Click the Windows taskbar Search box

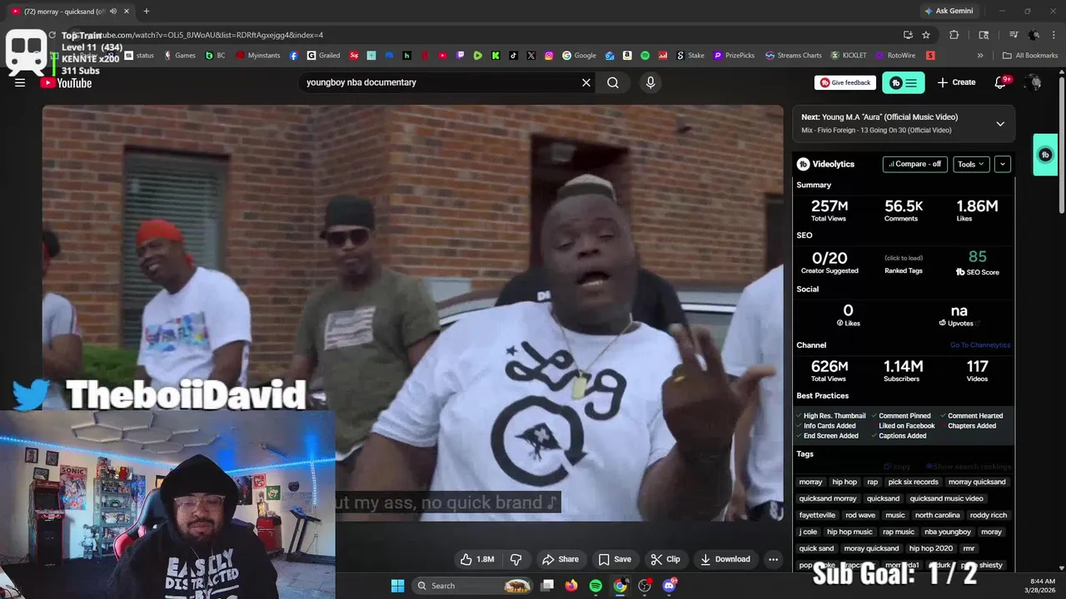pyautogui.click(x=473, y=586)
